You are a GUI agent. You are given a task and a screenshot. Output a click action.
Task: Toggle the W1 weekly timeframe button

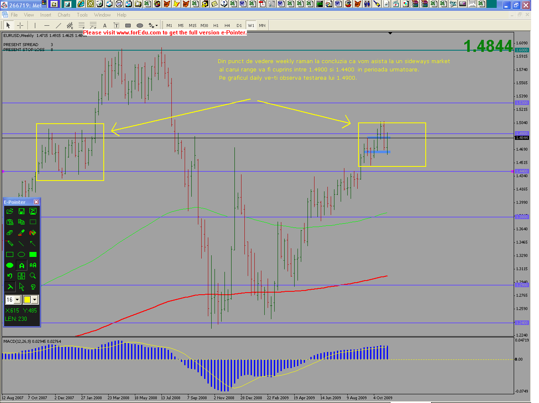click(251, 25)
